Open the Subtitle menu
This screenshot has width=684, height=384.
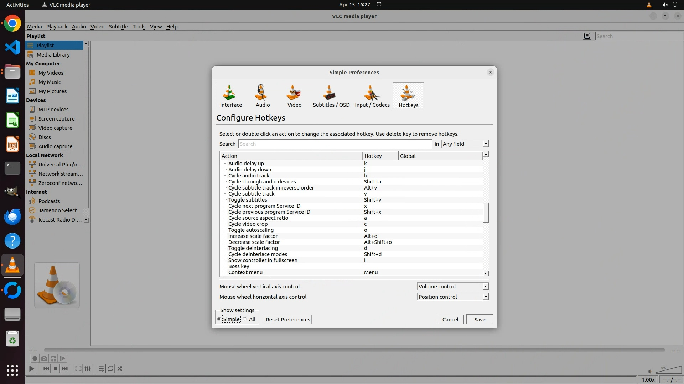[118, 27]
